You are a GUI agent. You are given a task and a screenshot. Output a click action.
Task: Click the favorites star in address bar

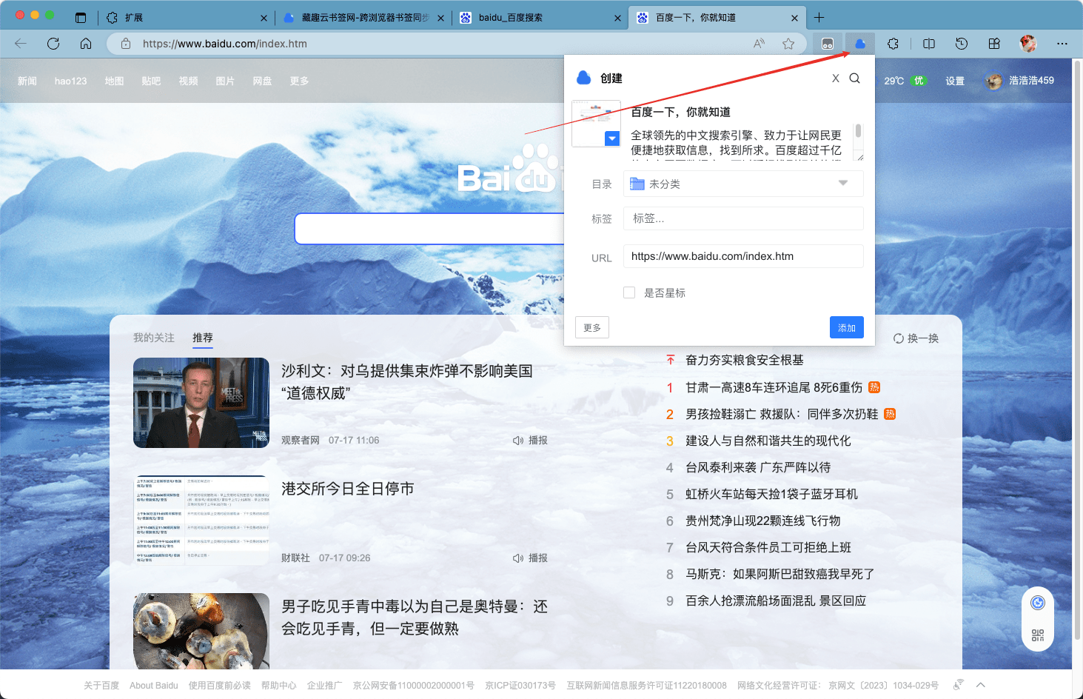(x=788, y=44)
